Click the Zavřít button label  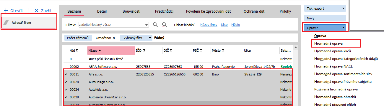[x=46, y=11]
